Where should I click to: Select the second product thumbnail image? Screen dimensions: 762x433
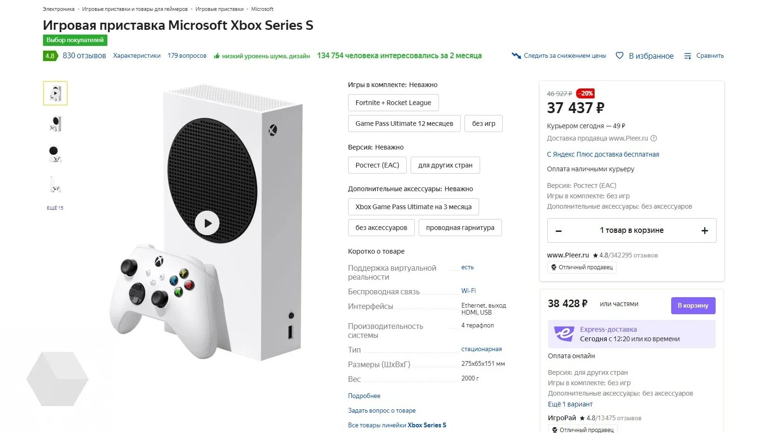[55, 124]
